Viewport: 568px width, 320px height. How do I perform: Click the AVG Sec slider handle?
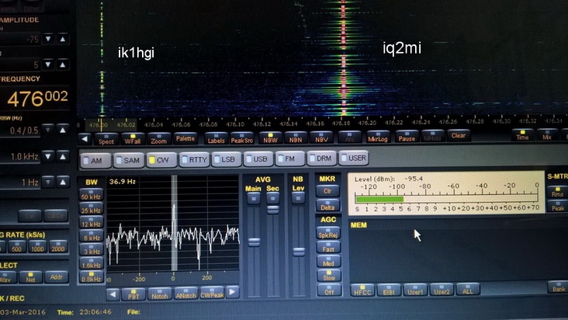tap(273, 210)
